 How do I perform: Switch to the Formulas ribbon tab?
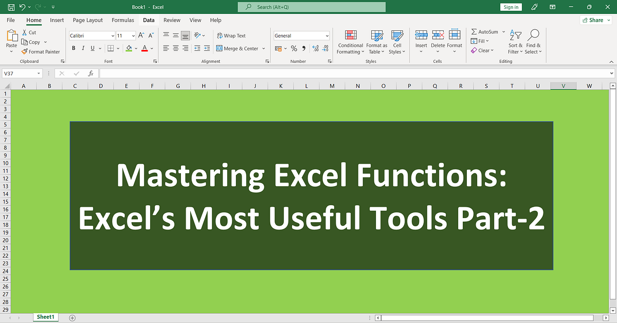pyautogui.click(x=123, y=20)
